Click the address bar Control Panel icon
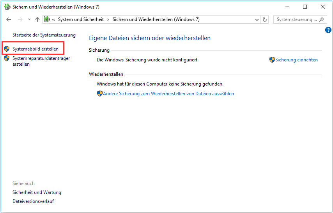The height and width of the screenshot is (213, 333). point(47,19)
